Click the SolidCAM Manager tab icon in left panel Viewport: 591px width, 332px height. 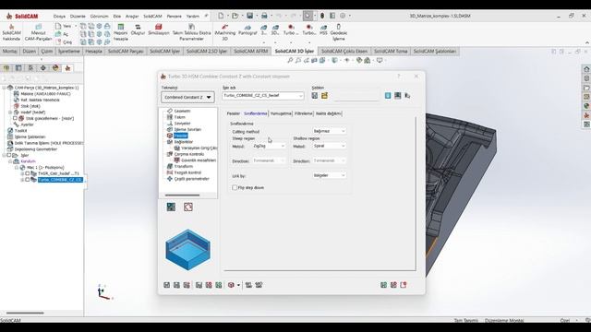pyautogui.click(x=67, y=68)
